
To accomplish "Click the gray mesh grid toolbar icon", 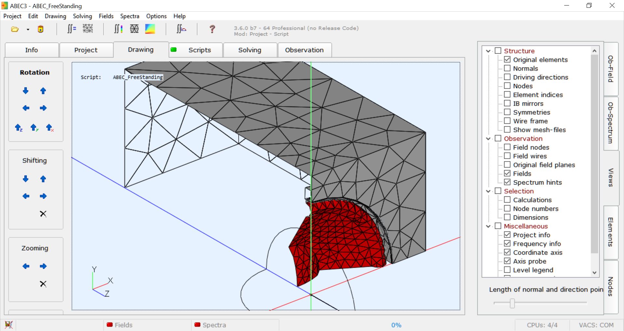I will [88, 29].
